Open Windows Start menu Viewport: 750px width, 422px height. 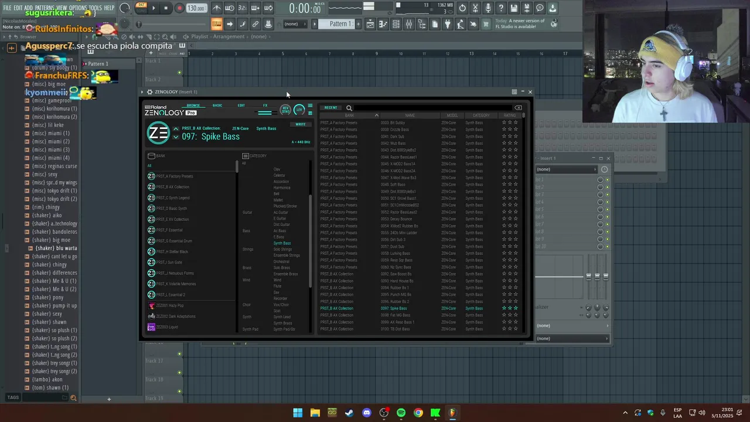pyautogui.click(x=298, y=413)
